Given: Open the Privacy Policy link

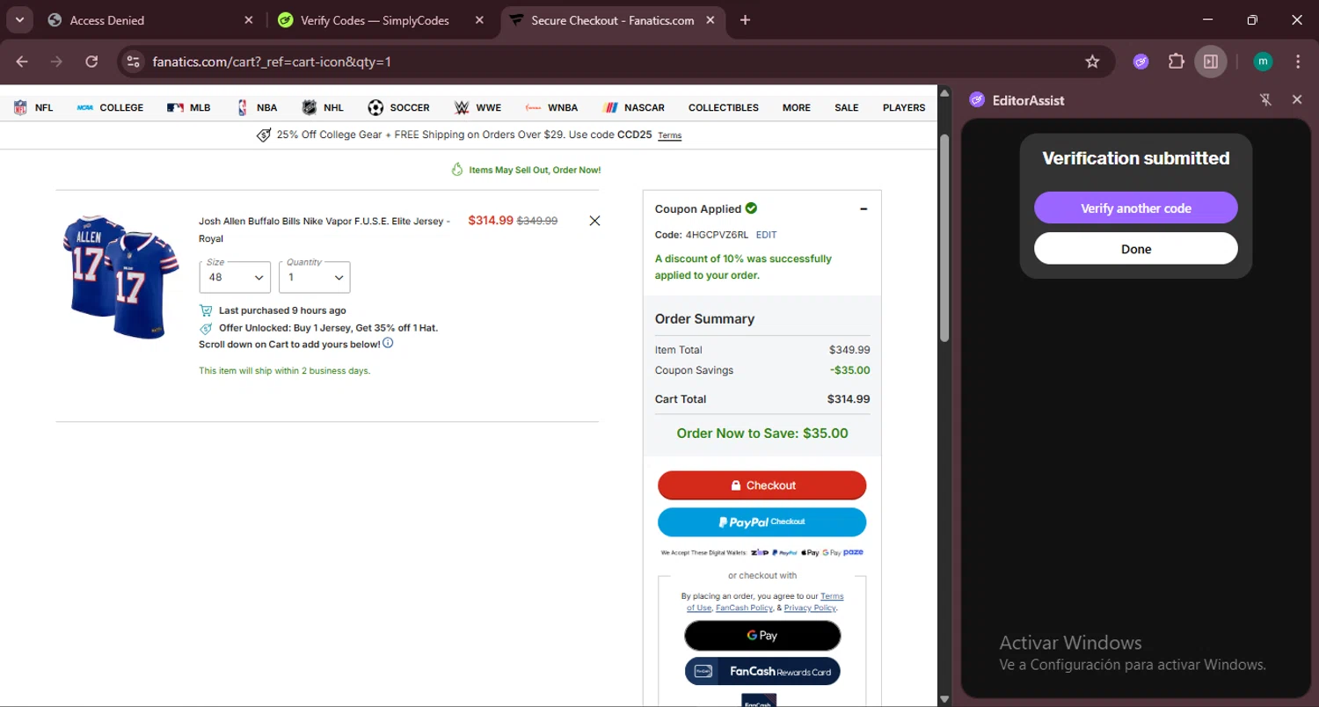Looking at the screenshot, I should point(810,608).
